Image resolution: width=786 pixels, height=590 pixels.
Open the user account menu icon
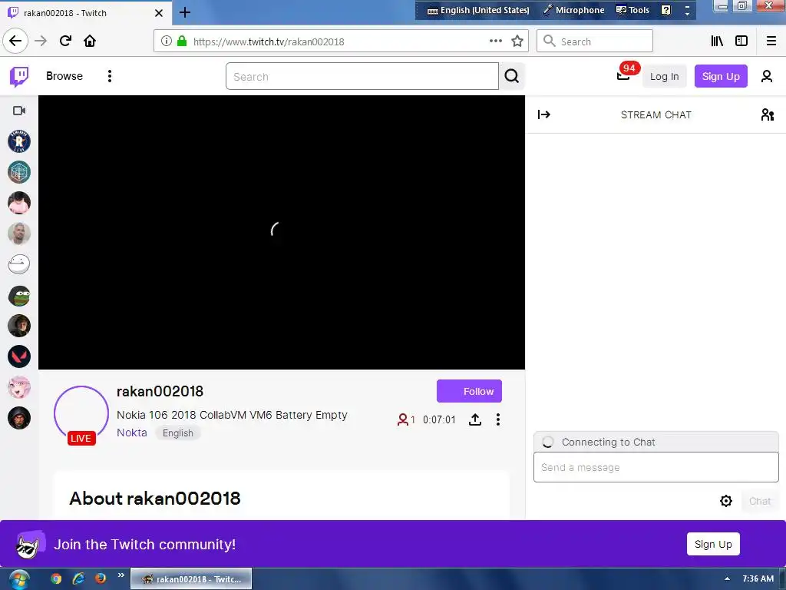(x=767, y=76)
